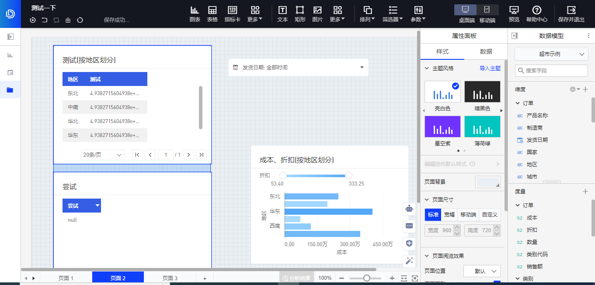This screenshot has height=285, width=595.
Task: Select the 表格 (table) insert tool
Action: click(x=213, y=13)
